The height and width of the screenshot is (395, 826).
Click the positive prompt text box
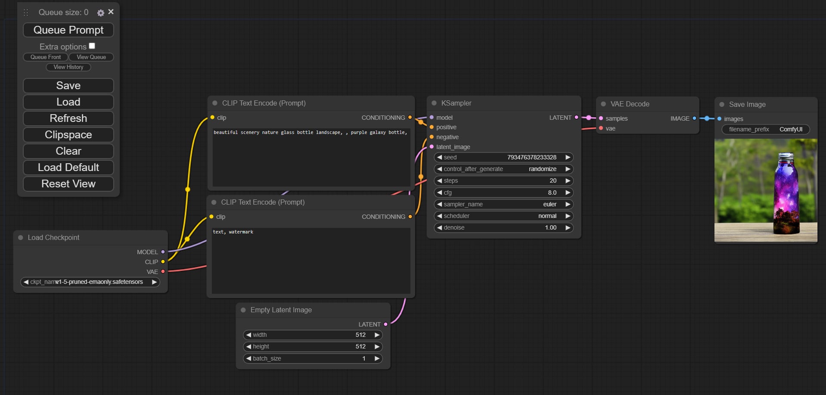pyautogui.click(x=311, y=157)
